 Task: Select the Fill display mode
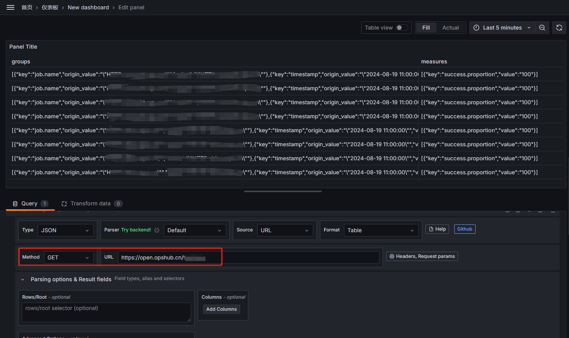coord(426,27)
